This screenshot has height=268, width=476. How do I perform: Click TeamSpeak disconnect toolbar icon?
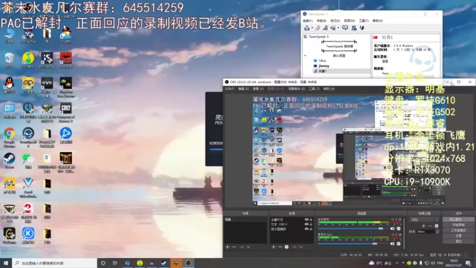pyautogui.click(x=318, y=28)
